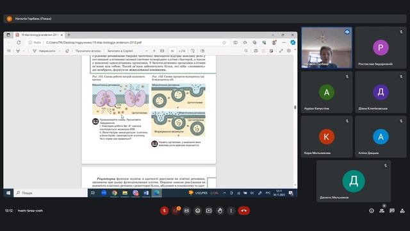
Task: Click the hwm-bres-cwh meeting code
Action: [x=30, y=210]
